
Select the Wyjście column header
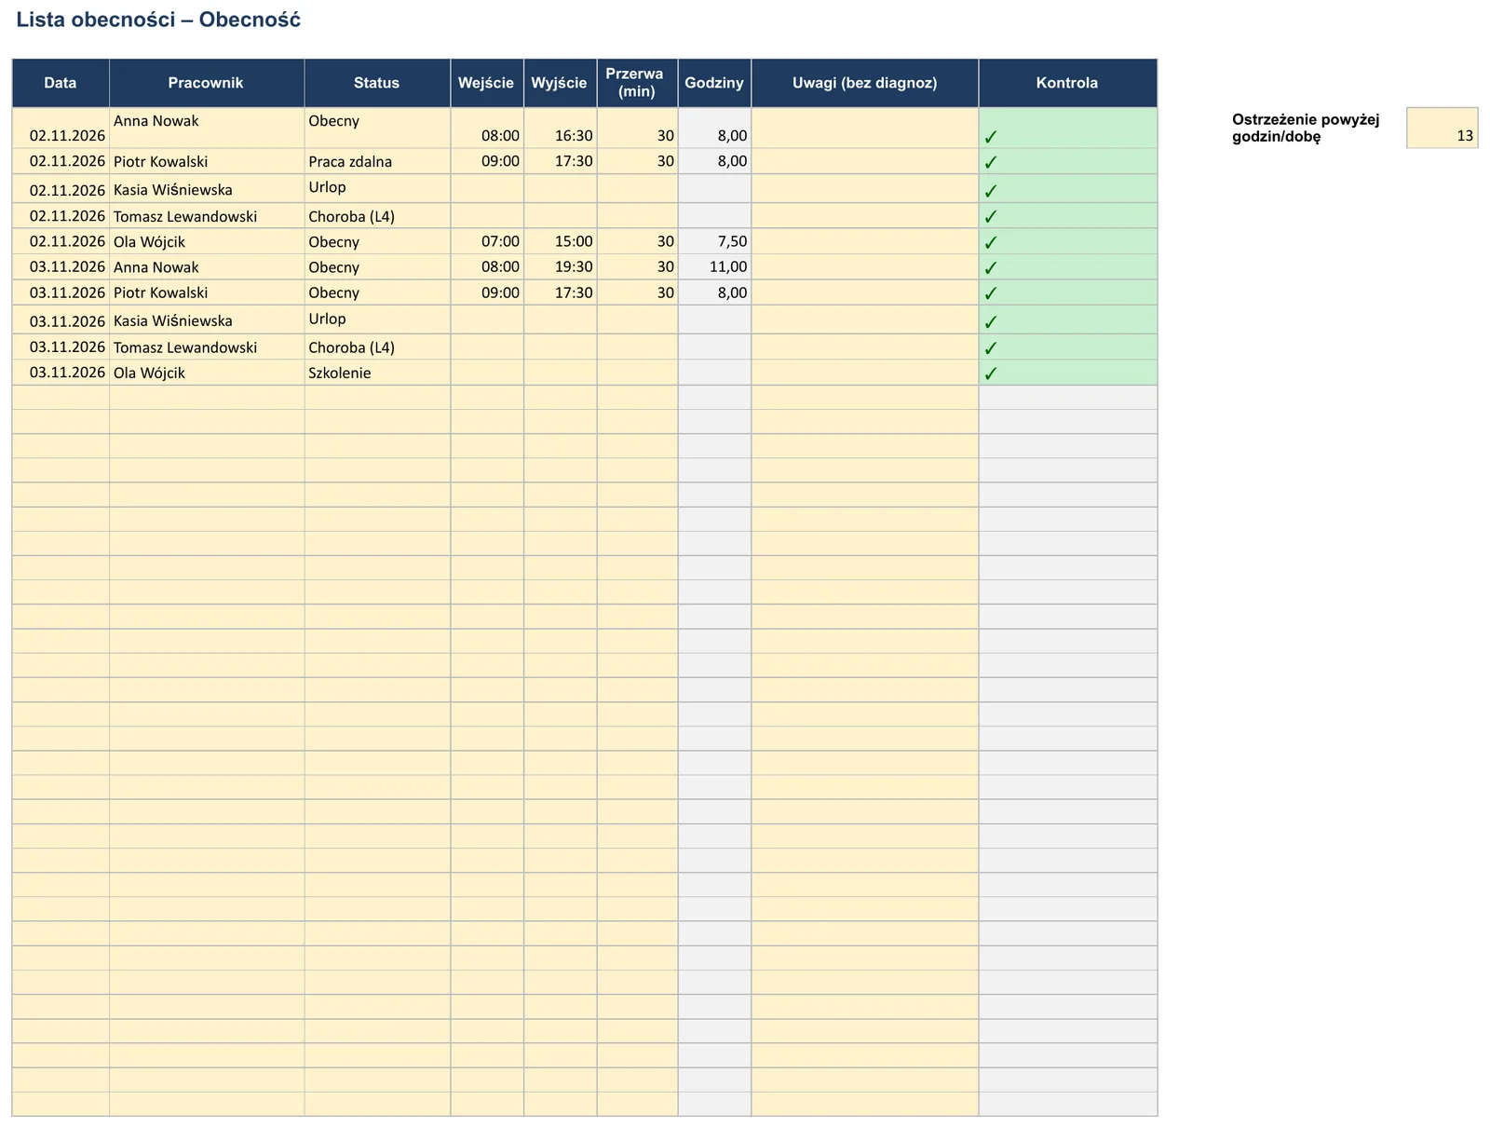click(x=560, y=83)
